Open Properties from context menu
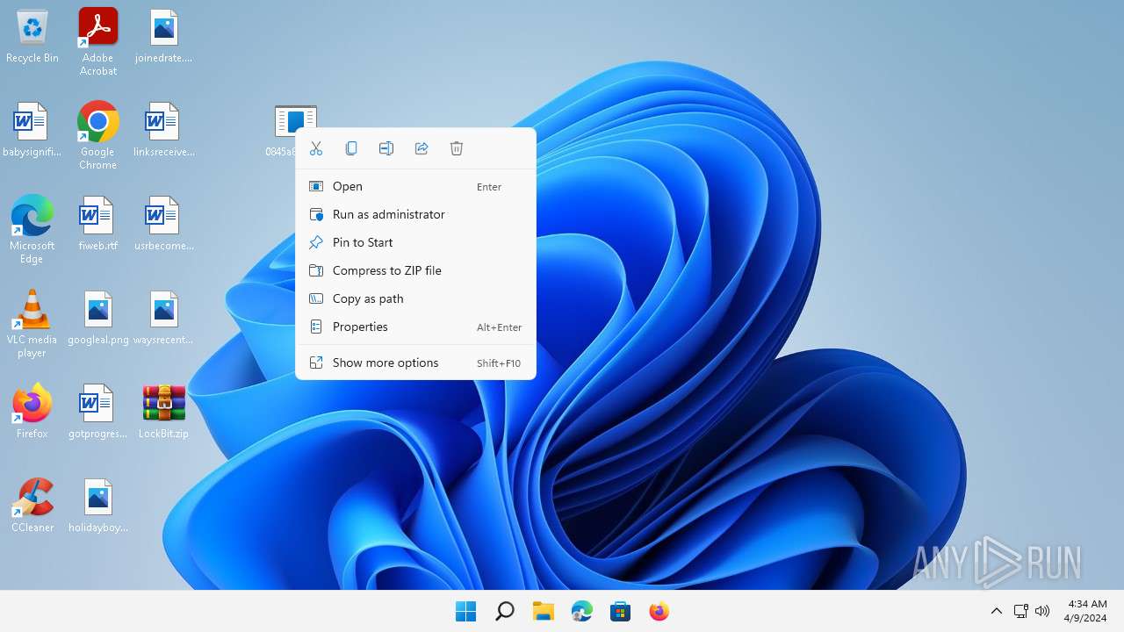Viewport: 1124px width, 632px height. (415, 327)
